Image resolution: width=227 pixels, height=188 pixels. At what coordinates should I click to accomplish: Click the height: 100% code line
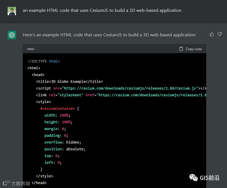point(58,122)
